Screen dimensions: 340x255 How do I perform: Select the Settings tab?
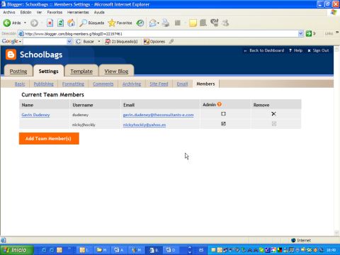[48, 71]
